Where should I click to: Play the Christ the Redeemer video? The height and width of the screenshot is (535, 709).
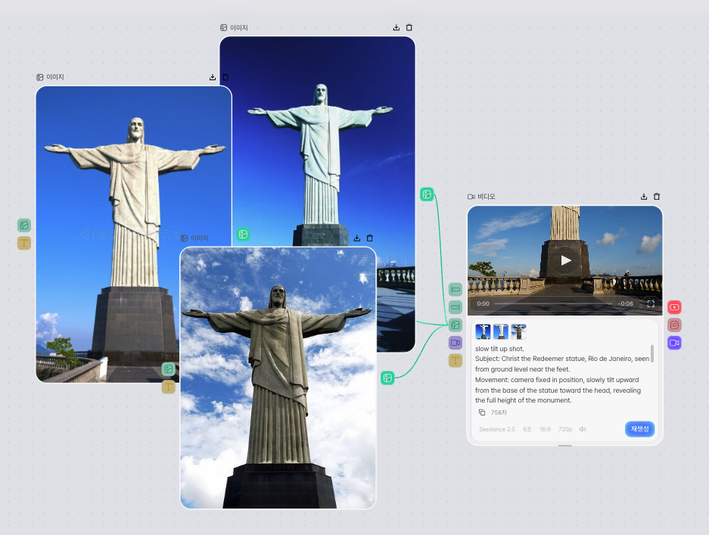point(565,260)
